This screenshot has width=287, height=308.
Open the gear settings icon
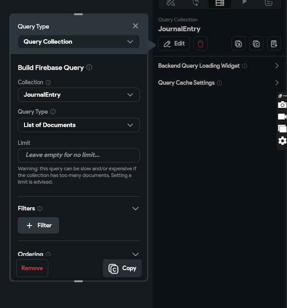282,141
